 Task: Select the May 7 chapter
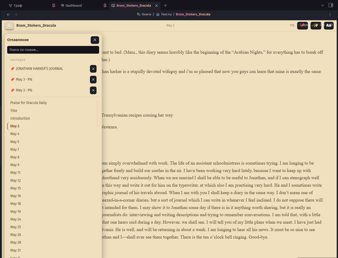(x=15, y=149)
